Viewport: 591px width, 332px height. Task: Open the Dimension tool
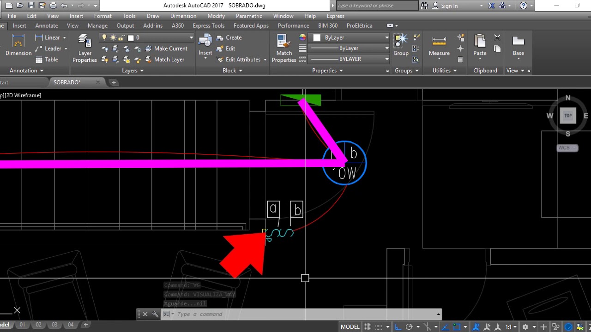18,45
